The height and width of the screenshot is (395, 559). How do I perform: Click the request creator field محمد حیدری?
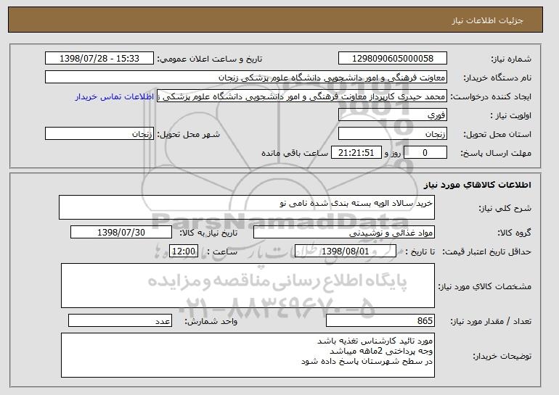(x=302, y=96)
